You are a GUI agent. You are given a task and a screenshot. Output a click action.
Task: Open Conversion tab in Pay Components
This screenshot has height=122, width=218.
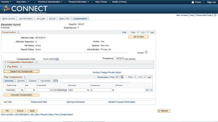click(45, 81)
